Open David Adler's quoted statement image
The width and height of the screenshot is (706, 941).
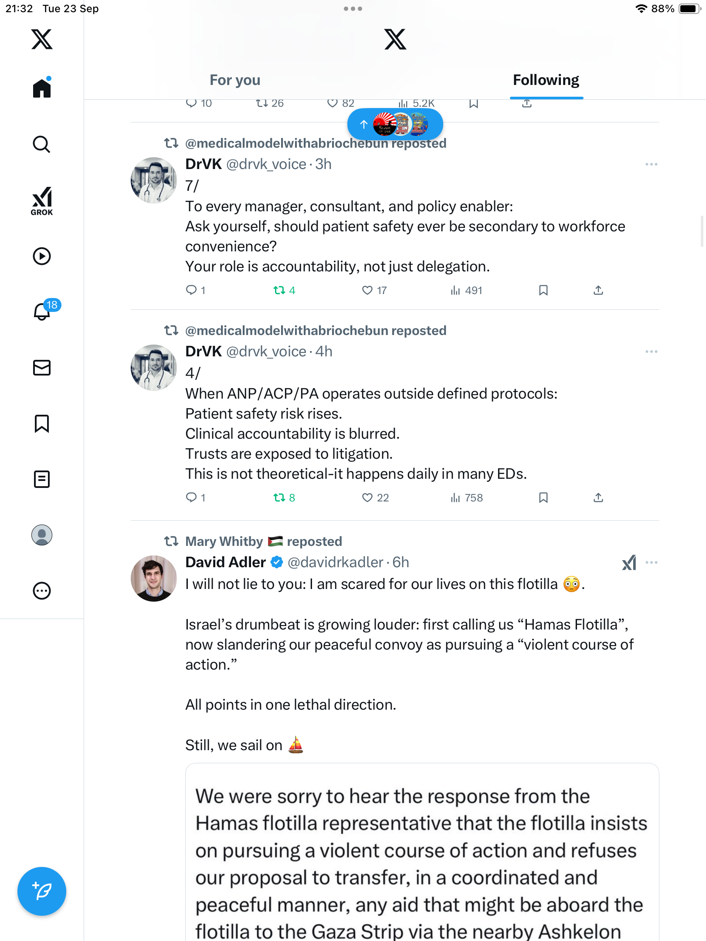pyautogui.click(x=422, y=854)
